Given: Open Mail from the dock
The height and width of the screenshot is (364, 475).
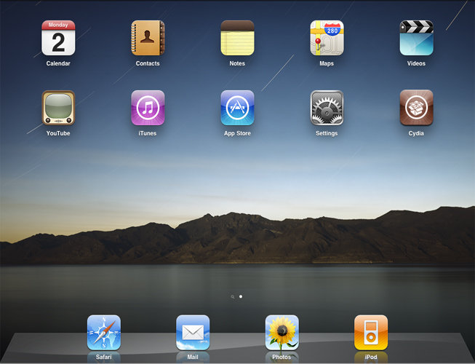Looking at the screenshot, I should (x=193, y=333).
